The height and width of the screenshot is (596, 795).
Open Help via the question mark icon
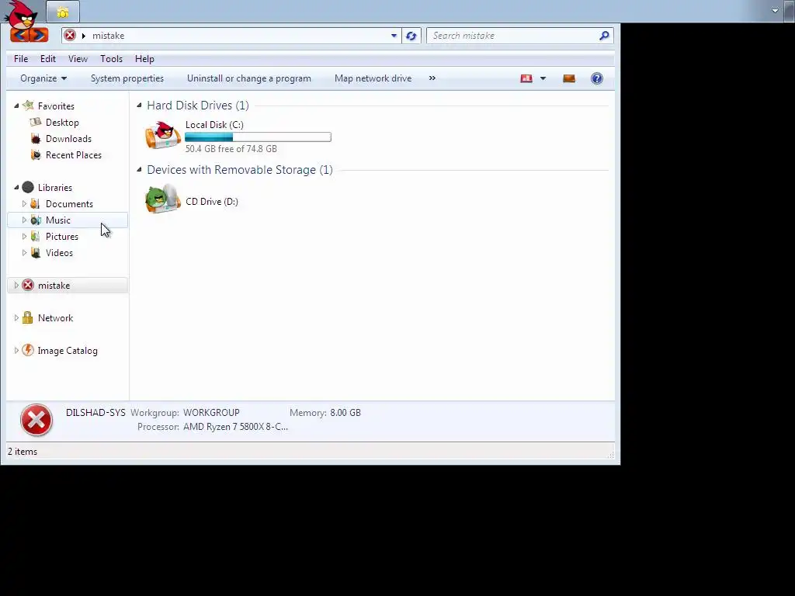coord(597,78)
